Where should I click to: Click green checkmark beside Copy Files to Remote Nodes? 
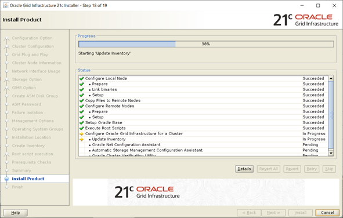(82, 100)
